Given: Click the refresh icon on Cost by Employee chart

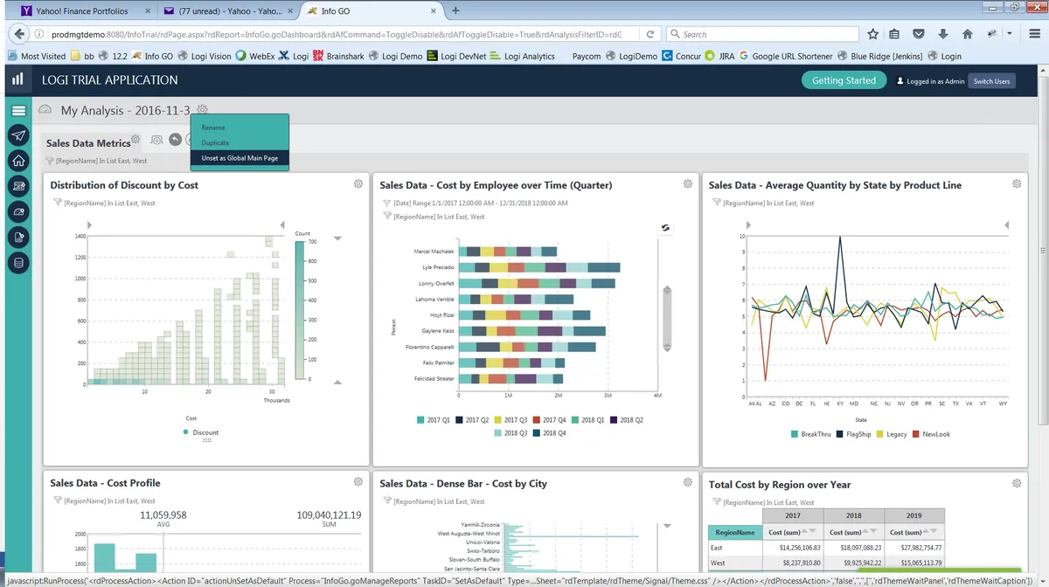Looking at the screenshot, I should [x=665, y=228].
